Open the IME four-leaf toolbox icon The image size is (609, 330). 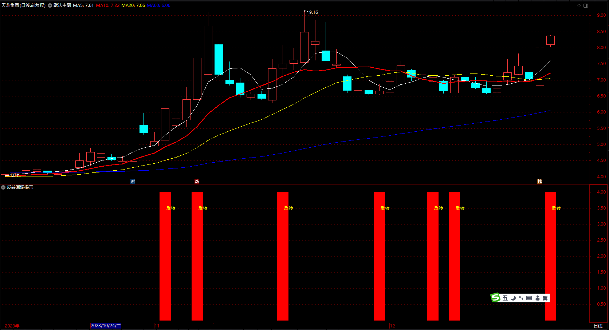tap(545, 298)
